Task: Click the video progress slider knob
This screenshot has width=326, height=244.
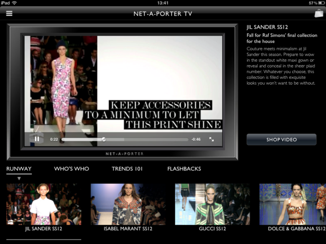Action: tap(103, 139)
